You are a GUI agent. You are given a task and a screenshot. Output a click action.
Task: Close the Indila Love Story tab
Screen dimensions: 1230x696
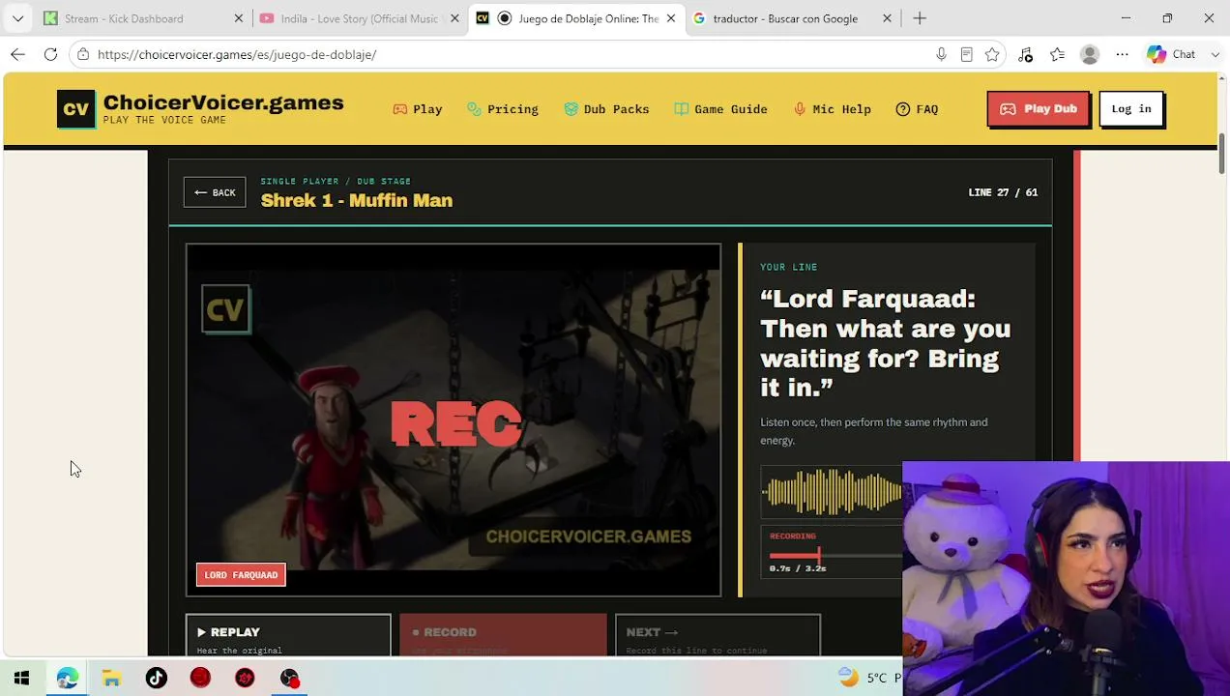pyautogui.click(x=455, y=18)
